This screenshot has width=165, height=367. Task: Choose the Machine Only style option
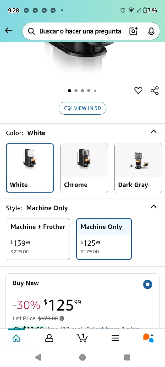(104, 239)
